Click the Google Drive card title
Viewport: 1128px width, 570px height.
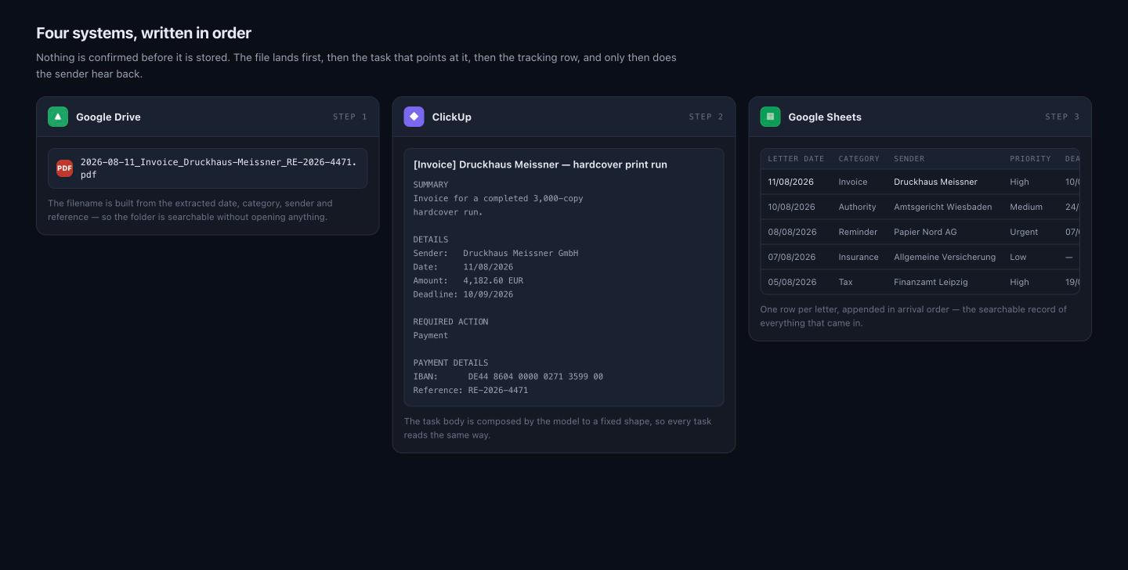108,117
